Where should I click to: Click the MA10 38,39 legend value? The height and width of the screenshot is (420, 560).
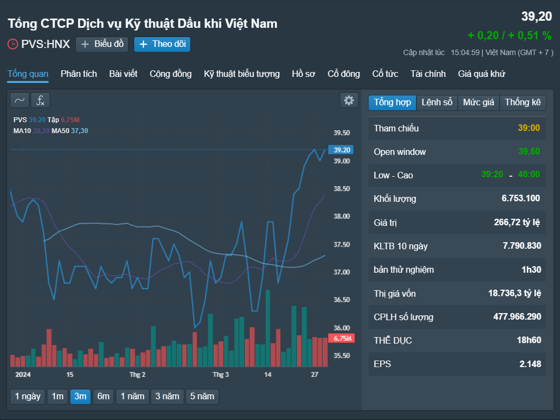pos(41,131)
